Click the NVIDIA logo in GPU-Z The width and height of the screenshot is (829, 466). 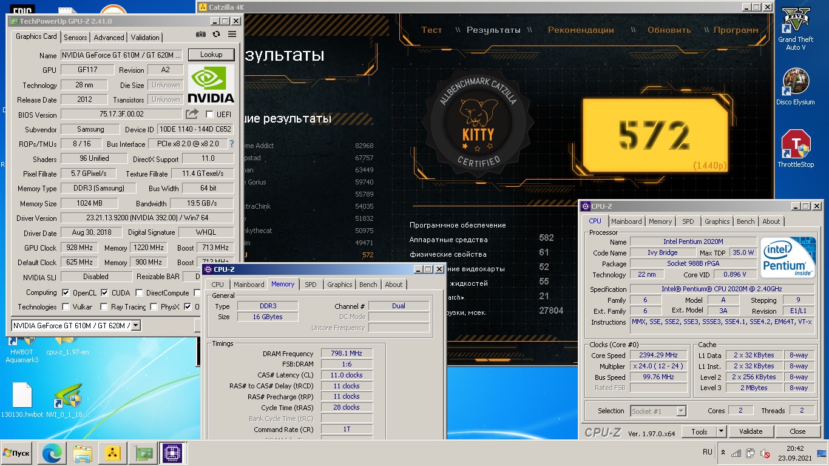coord(211,85)
